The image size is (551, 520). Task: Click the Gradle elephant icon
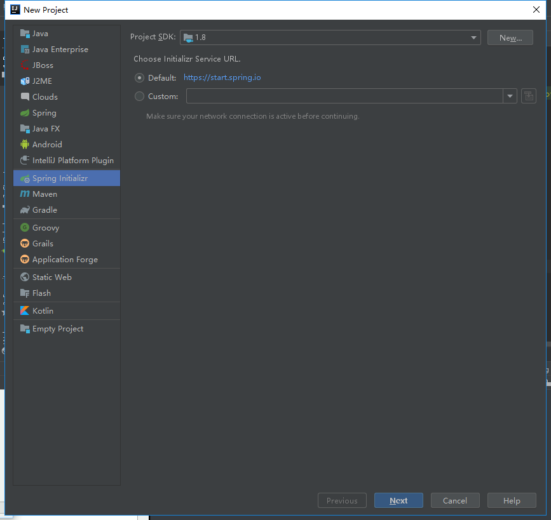25,210
